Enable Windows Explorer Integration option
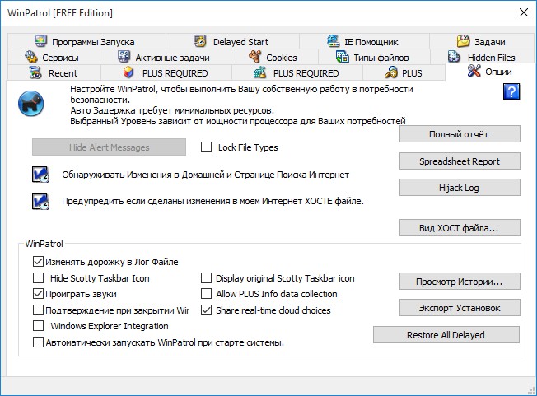 pos(38,326)
